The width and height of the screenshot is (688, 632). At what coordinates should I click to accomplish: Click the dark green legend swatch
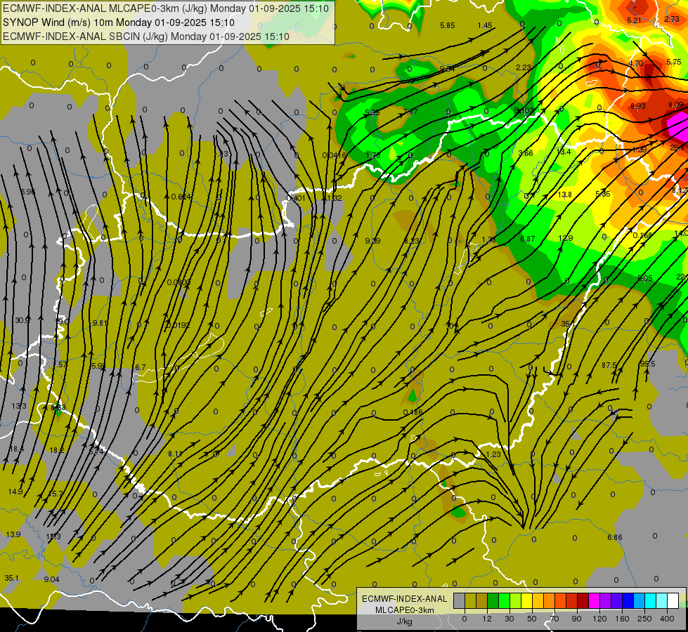click(493, 600)
